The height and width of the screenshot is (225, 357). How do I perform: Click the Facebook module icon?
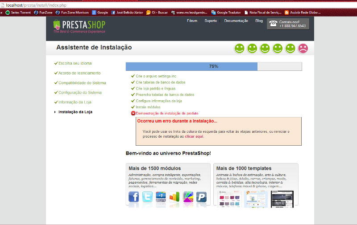pos(133,196)
